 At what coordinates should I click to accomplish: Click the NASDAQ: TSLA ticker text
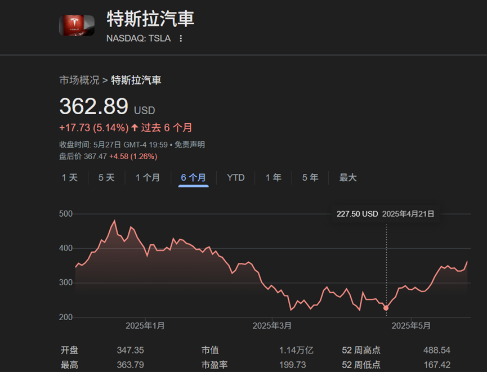(x=138, y=38)
